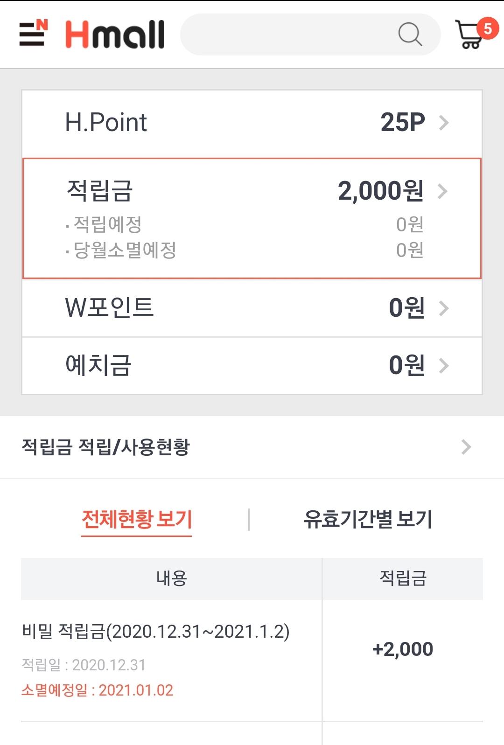This screenshot has height=745, width=504.
Task: Expand H.Point details chevron
Action: click(x=444, y=123)
